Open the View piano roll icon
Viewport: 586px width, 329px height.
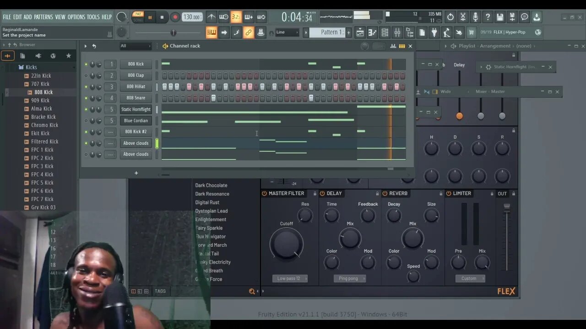click(x=372, y=32)
